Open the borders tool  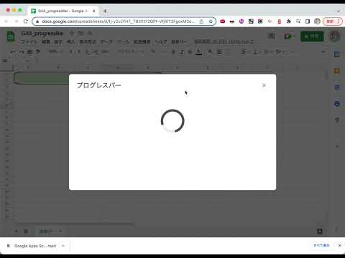[x=219, y=52]
